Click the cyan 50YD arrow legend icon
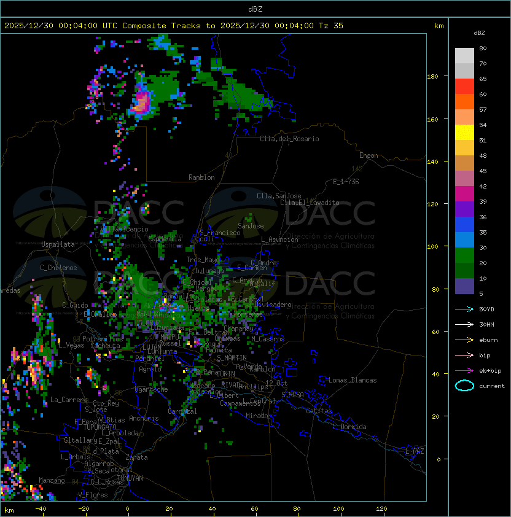Image resolution: width=511 pixels, height=517 pixels. pyautogui.click(x=464, y=309)
